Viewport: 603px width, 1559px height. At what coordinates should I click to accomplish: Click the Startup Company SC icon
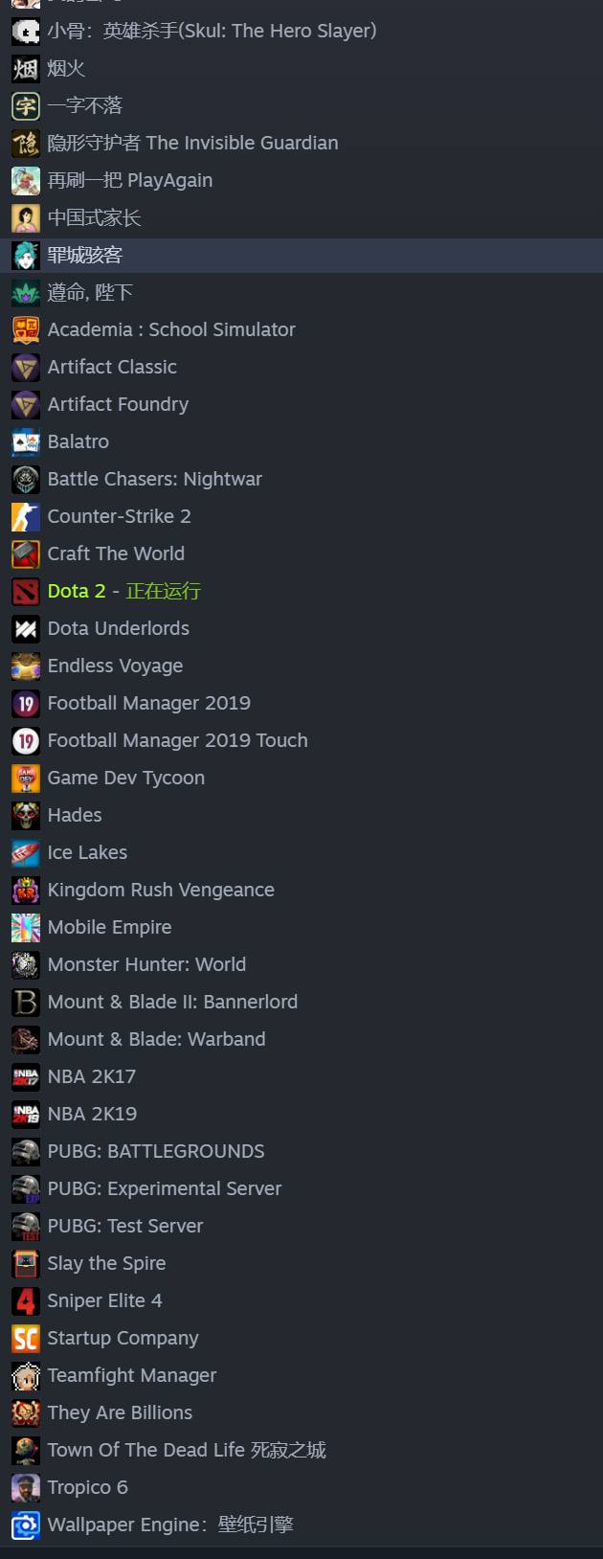[26, 1338]
